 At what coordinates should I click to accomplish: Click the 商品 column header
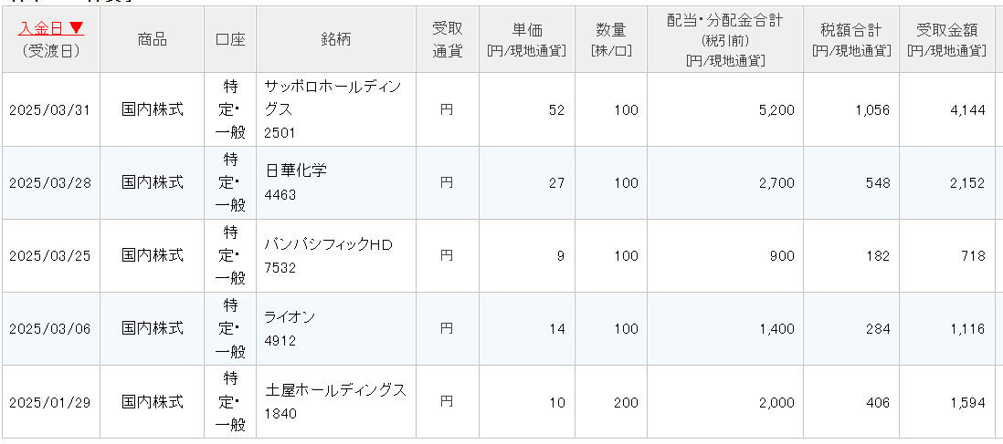[x=152, y=39]
